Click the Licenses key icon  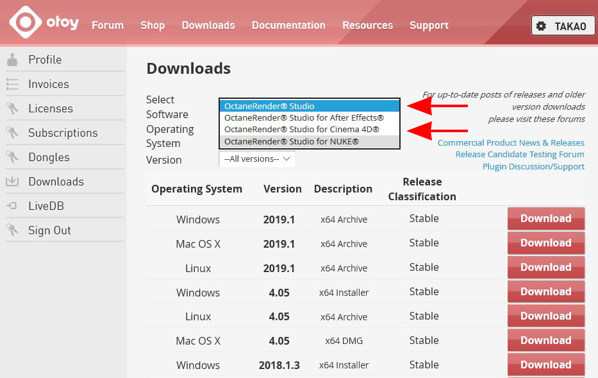(12, 108)
